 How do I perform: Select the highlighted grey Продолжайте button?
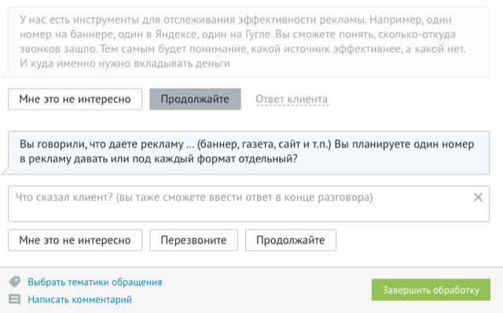195,99
